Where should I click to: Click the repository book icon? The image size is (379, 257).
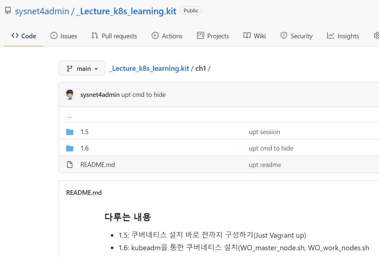(x=8, y=11)
